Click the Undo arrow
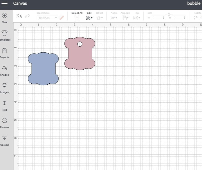Image resolution: width=202 pixels, height=170 pixels. click(20, 16)
